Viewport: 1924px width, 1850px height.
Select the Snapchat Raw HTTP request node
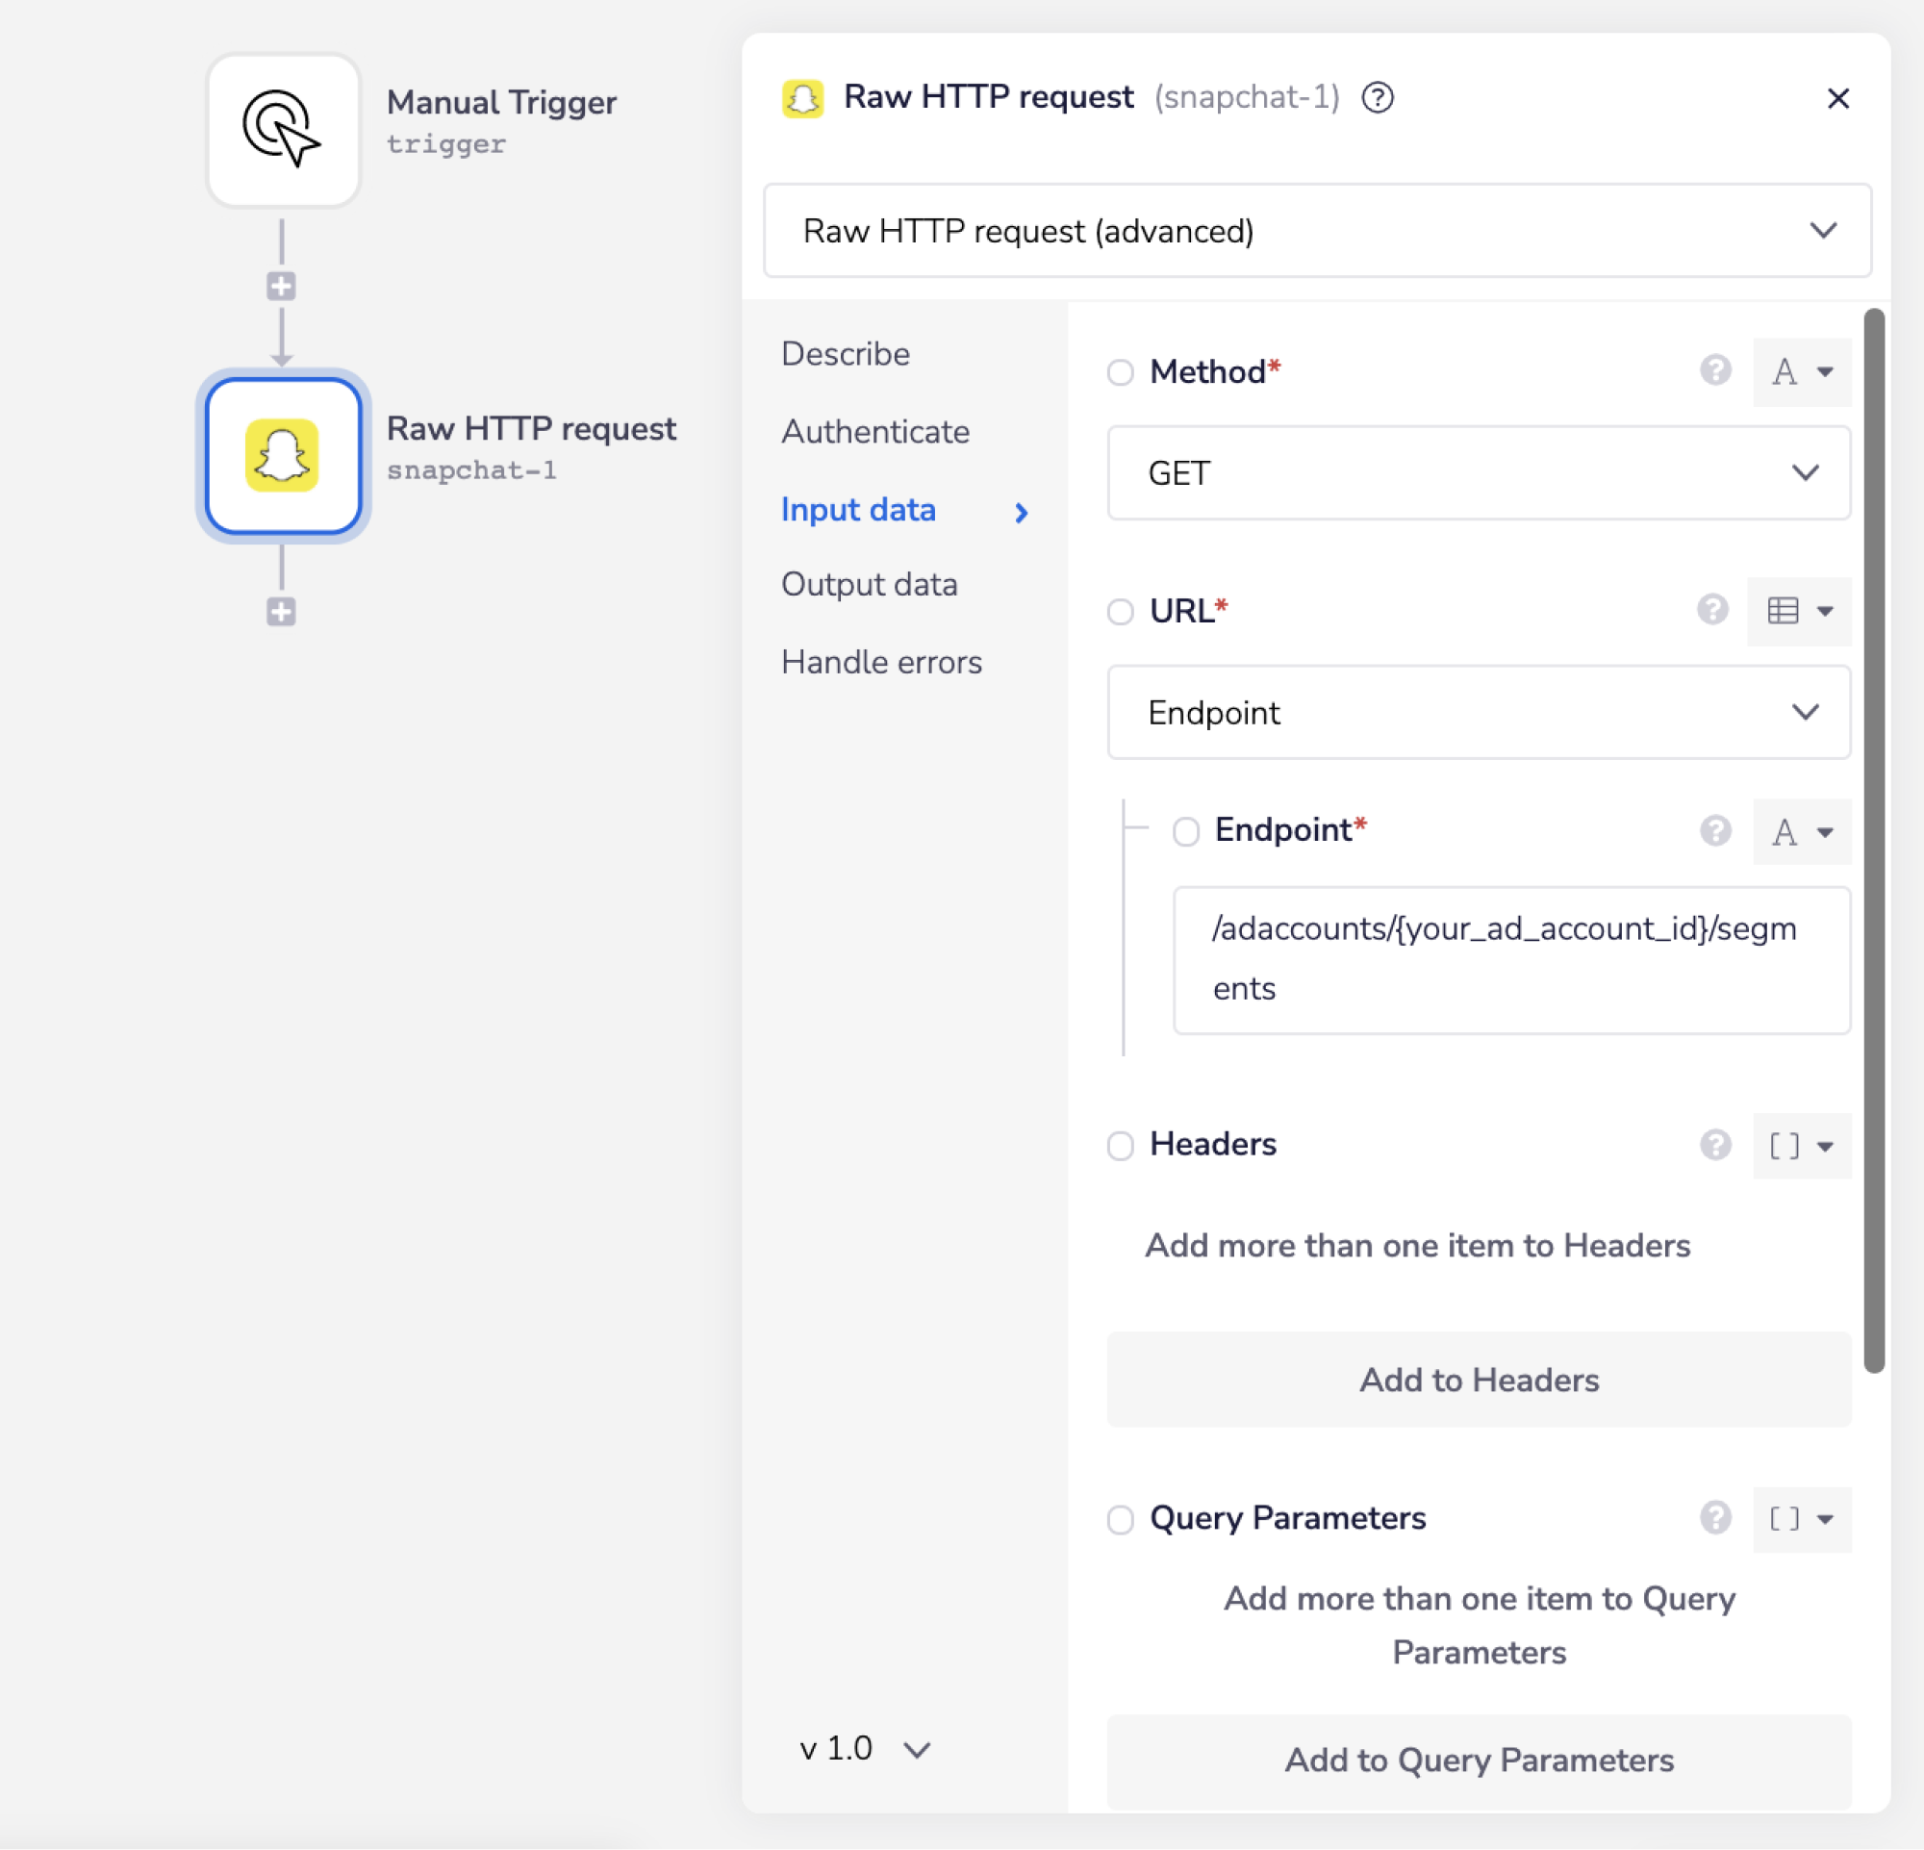283,455
